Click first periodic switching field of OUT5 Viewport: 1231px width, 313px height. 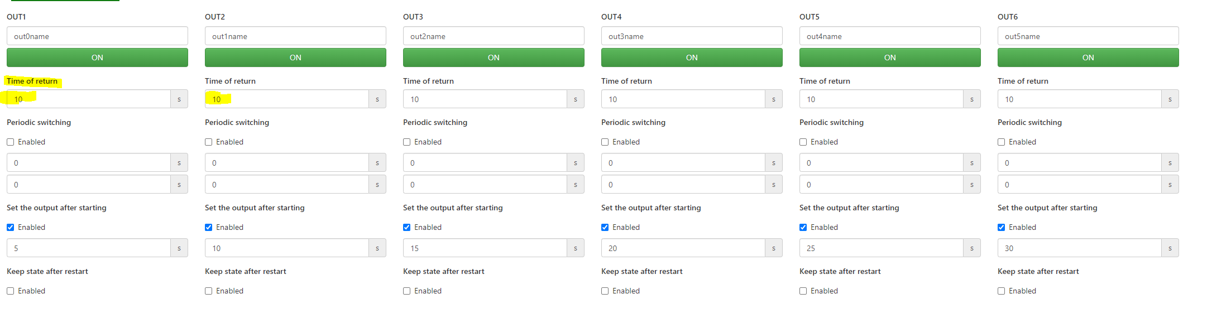(x=881, y=163)
